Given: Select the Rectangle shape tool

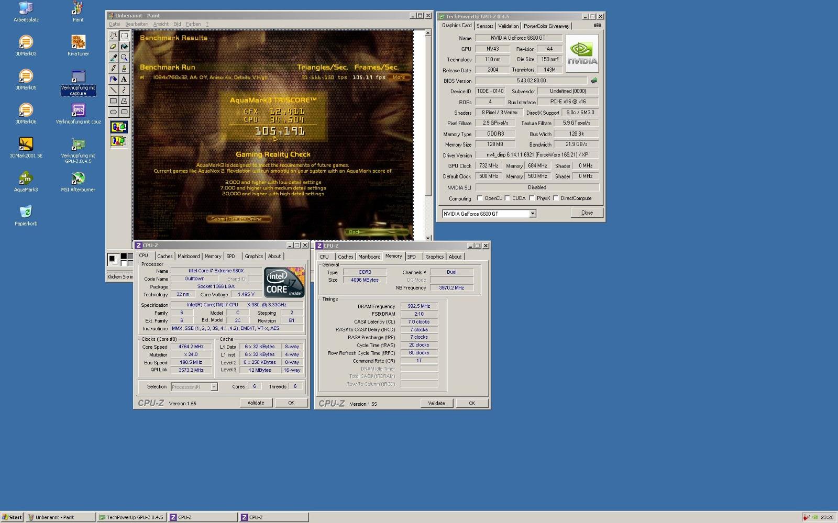Looking at the screenshot, I should 113,101.
